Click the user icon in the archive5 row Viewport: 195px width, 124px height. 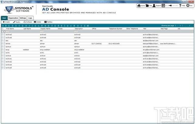coord(5,68)
